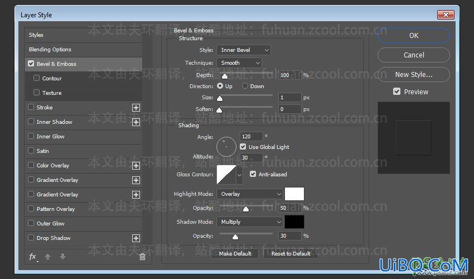Click the white highlight color swatch
This screenshot has height=279, width=474.
tap(294, 194)
